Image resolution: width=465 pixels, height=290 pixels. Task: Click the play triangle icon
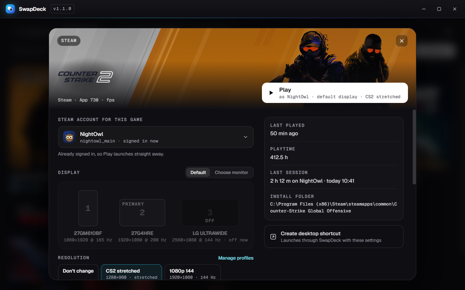click(271, 93)
